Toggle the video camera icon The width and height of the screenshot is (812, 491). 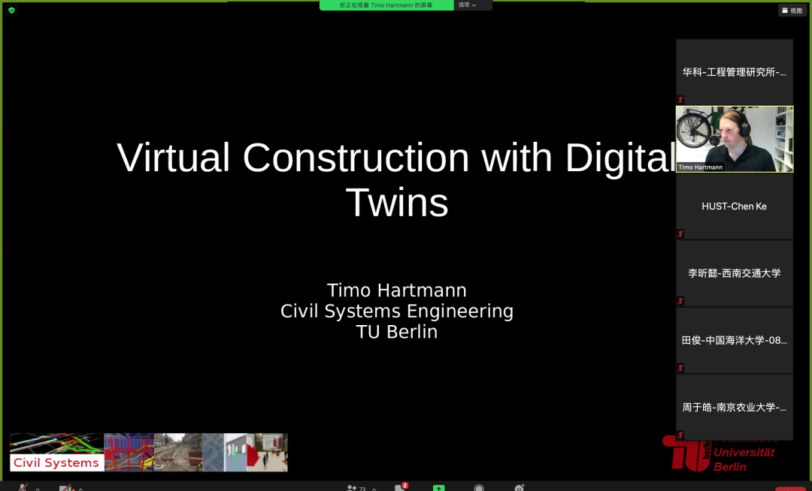(66, 488)
